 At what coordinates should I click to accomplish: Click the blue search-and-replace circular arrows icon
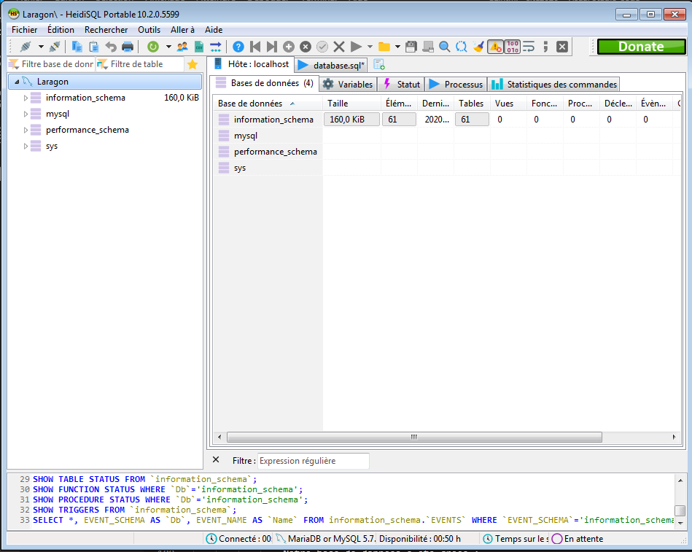click(461, 47)
